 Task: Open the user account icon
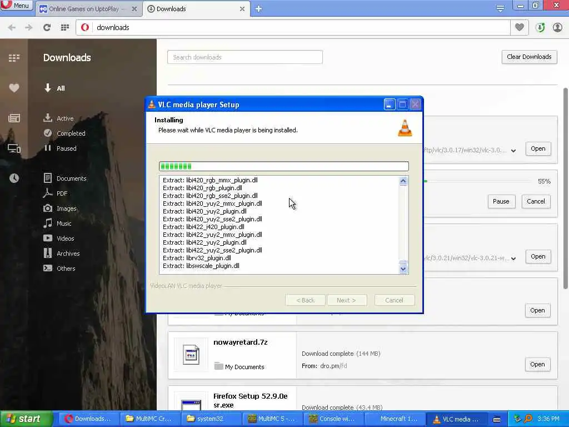pyautogui.click(x=557, y=28)
